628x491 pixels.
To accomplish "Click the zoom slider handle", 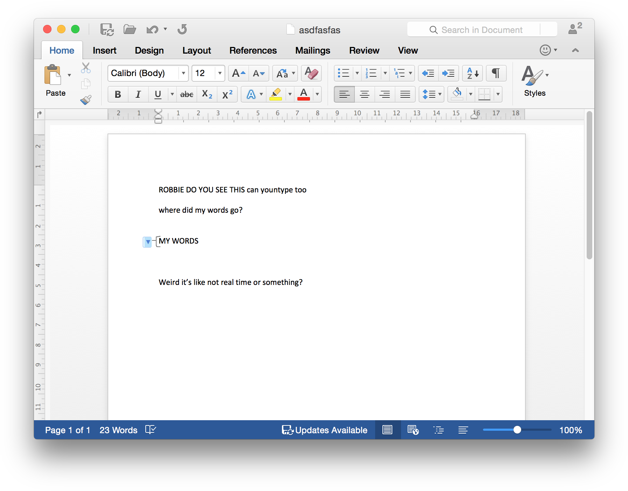I will (x=517, y=430).
